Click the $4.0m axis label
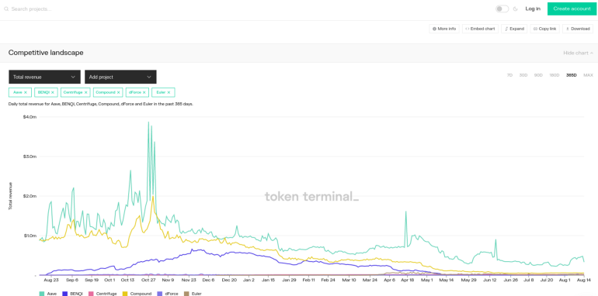 click(x=30, y=117)
